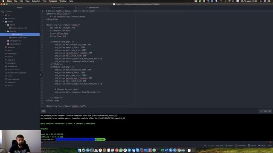Open Finder from the Dock
The height and width of the screenshot is (153, 273).
(x=80, y=150)
